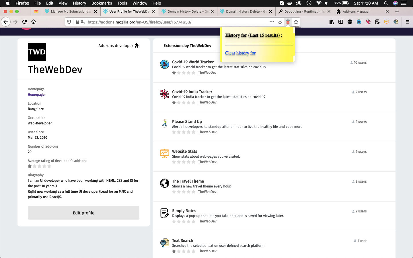Switch to Add-ons Manager tab
Image resolution: width=413 pixels, height=258 pixels.
click(363, 11)
